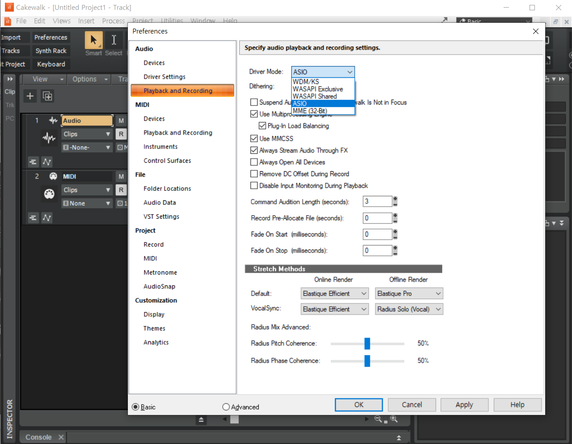
Task: Arm the Audio track for recording
Action: pyautogui.click(x=121, y=134)
